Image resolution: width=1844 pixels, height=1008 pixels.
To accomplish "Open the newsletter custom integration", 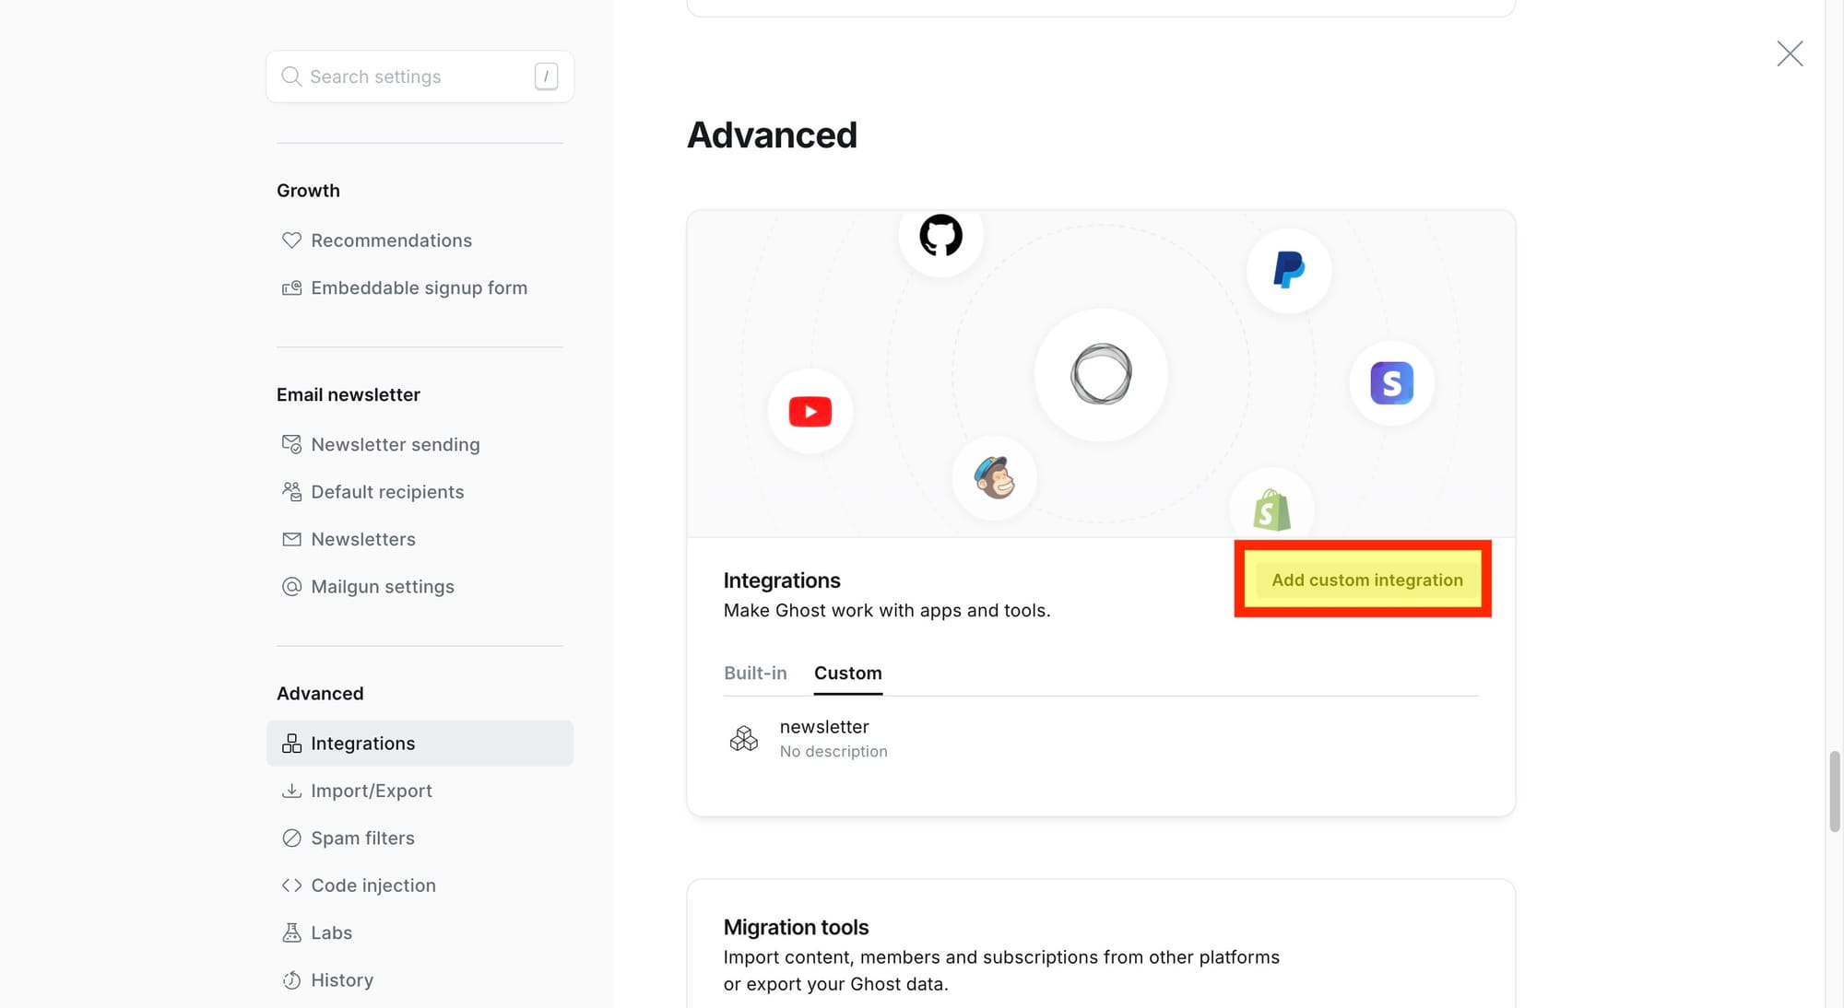I will pos(1101,739).
